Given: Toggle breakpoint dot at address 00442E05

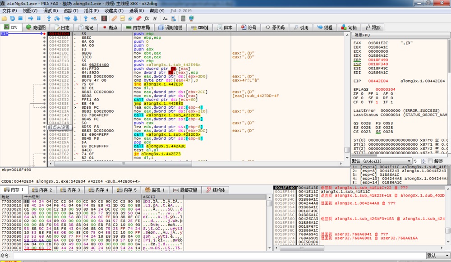Looking at the screenshot, I should 44,38.
